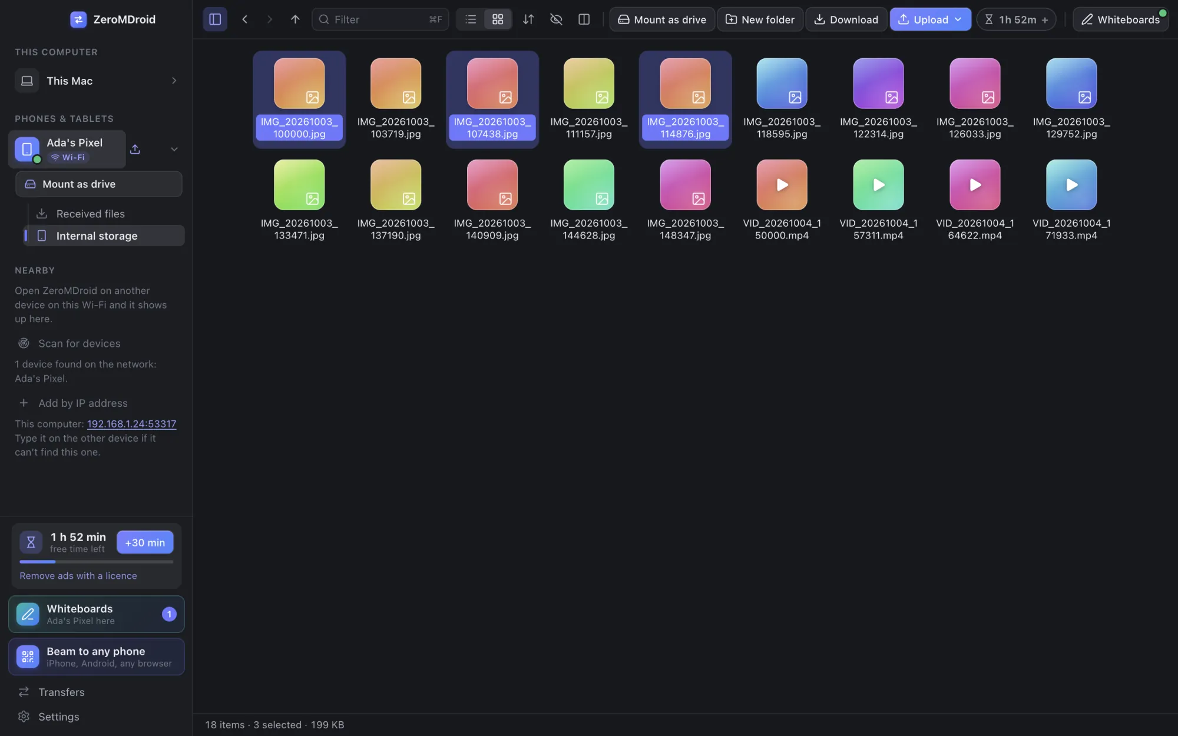Click the send icon beside Ada's Pixel

coord(135,149)
